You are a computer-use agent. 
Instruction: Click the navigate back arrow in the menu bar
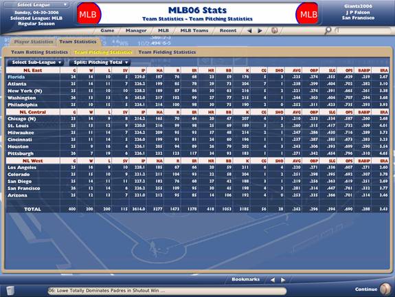tap(249, 31)
